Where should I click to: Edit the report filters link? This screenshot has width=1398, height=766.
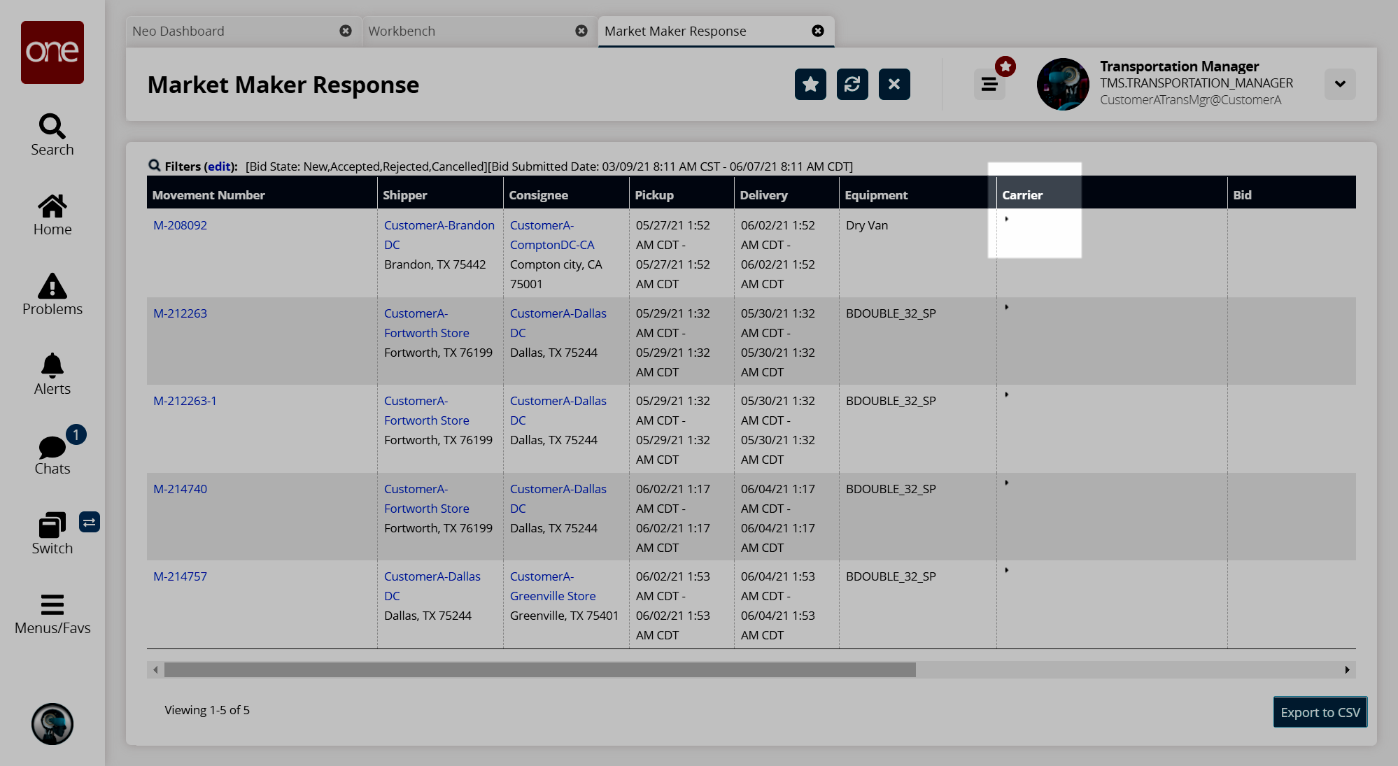click(219, 166)
